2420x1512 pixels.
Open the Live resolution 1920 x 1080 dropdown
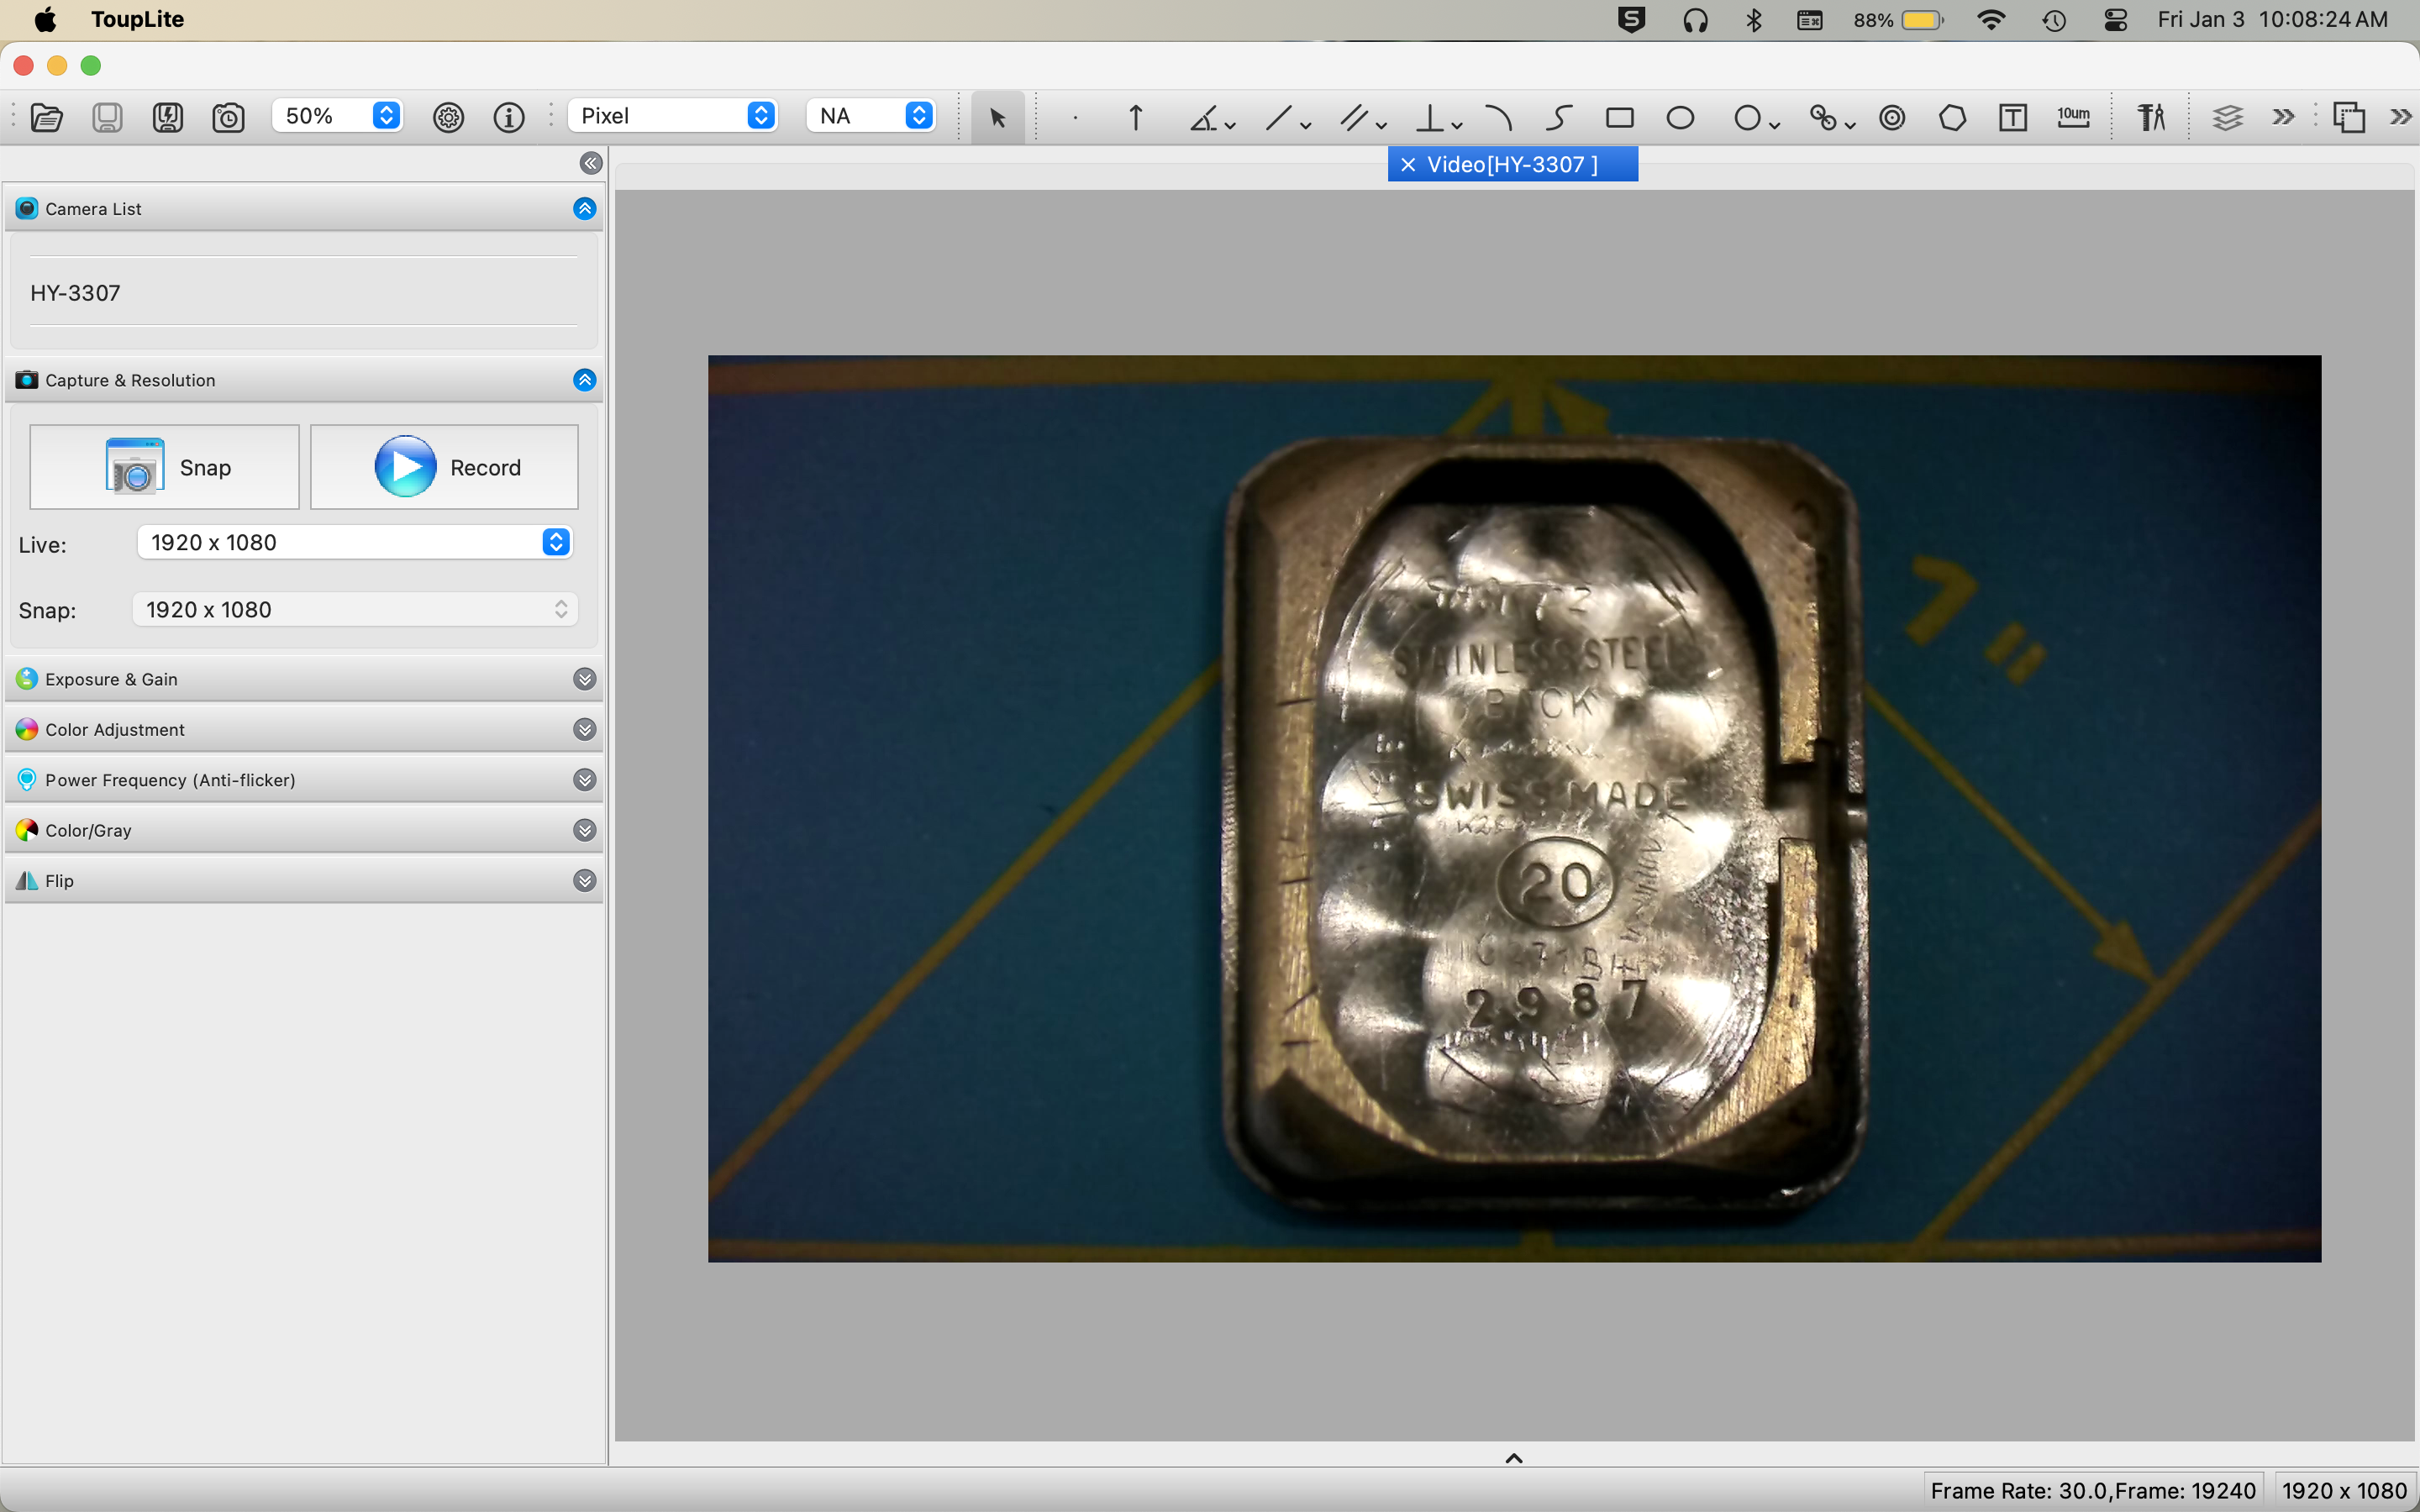coord(354,542)
